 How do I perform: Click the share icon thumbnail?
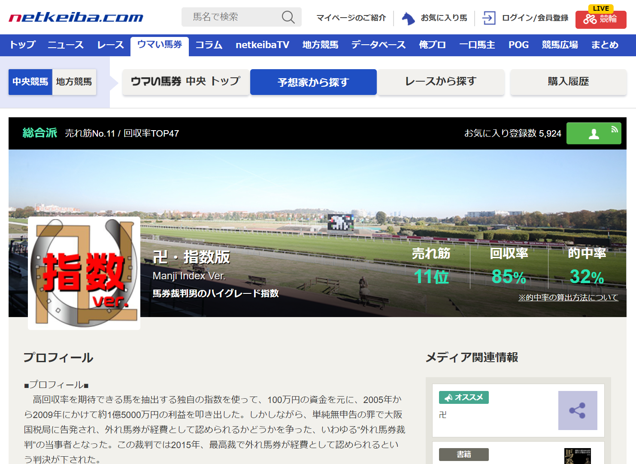pos(578,410)
